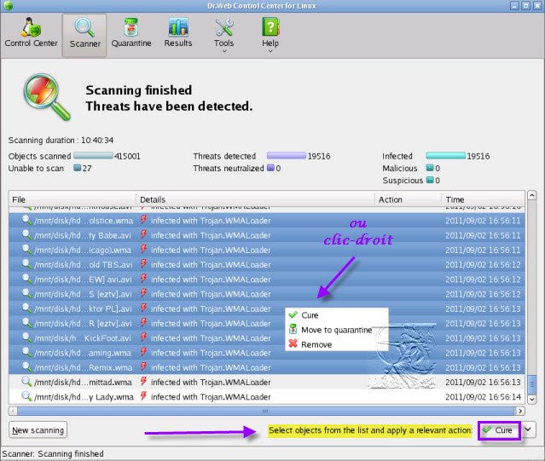Click threat bolt icon in y Lady.wma row

click(x=143, y=395)
